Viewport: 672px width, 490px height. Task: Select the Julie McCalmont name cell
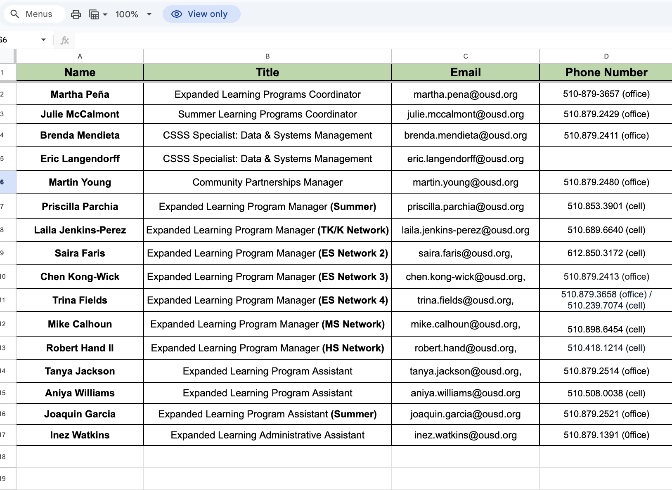[x=80, y=114]
